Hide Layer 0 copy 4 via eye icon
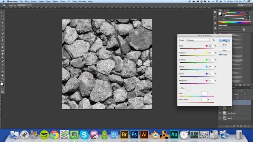 coord(220,113)
